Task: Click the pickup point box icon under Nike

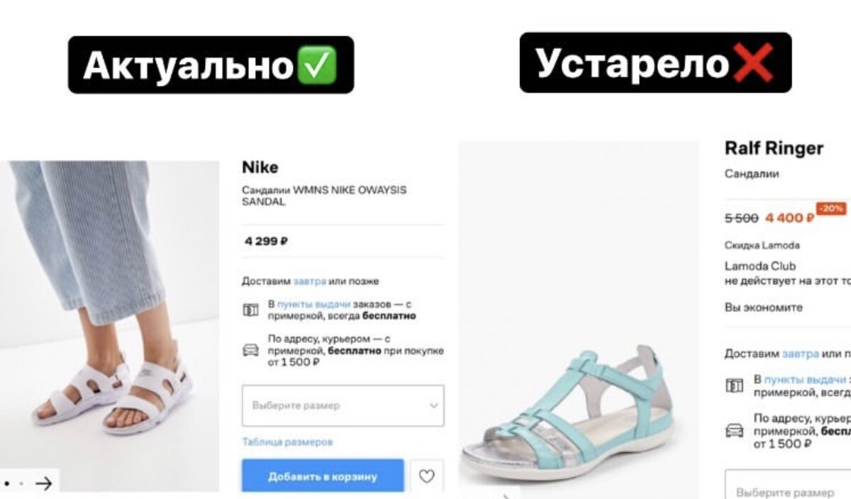Action: pyautogui.click(x=250, y=310)
